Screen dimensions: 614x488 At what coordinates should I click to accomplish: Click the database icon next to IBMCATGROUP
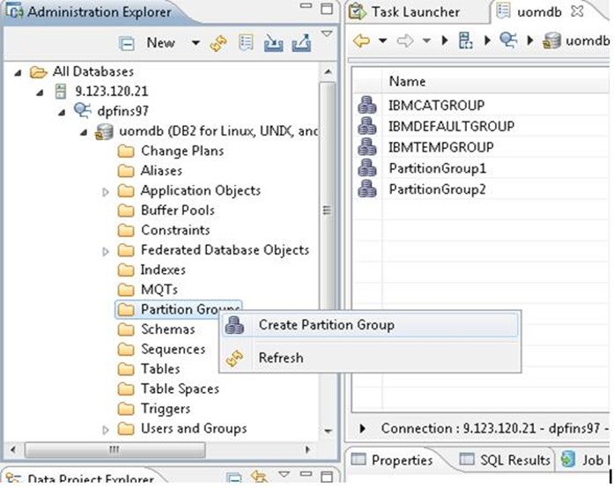click(x=366, y=106)
